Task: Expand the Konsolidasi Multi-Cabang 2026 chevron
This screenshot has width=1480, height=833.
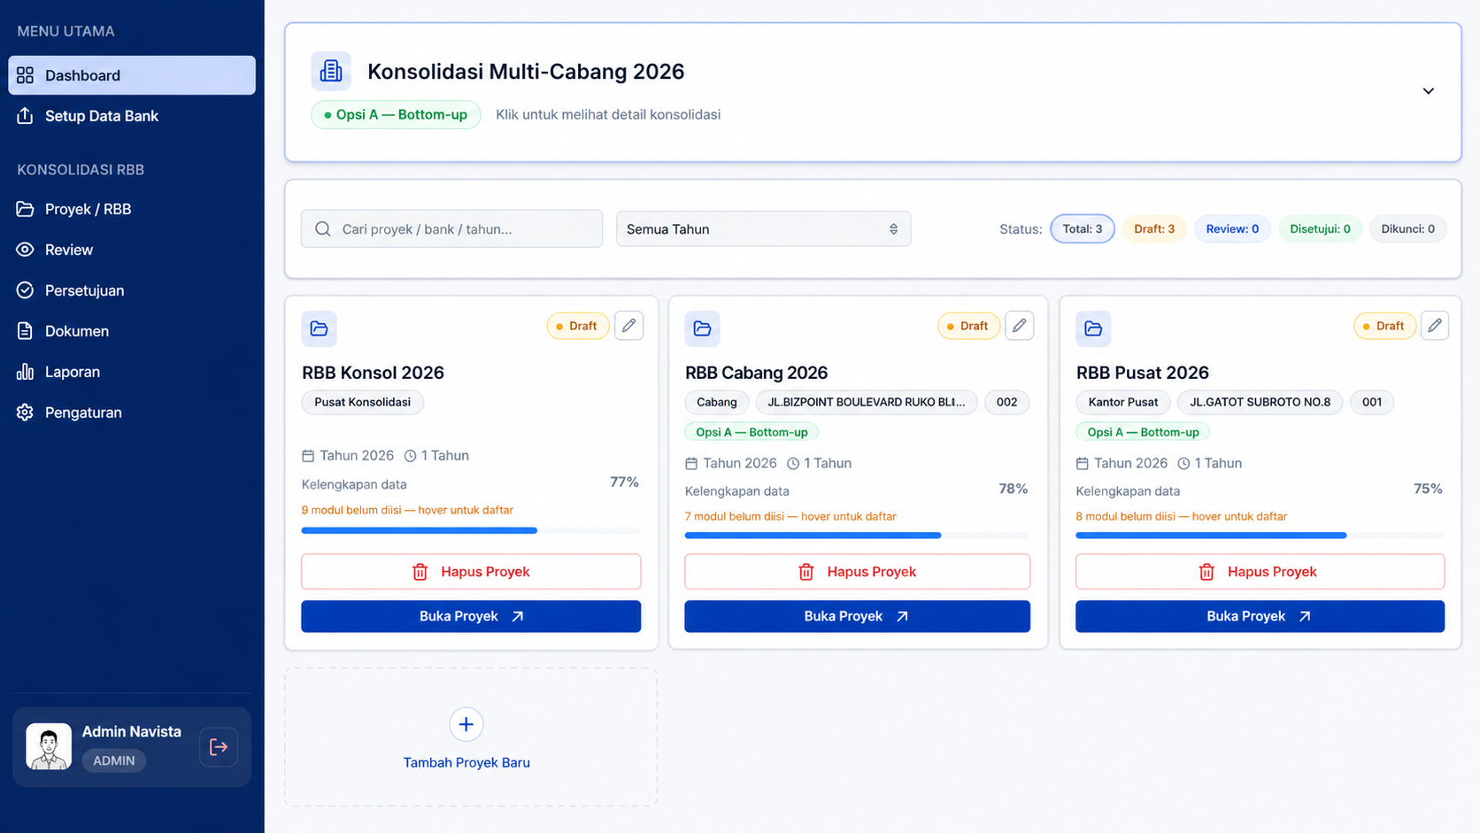Action: coord(1428,91)
